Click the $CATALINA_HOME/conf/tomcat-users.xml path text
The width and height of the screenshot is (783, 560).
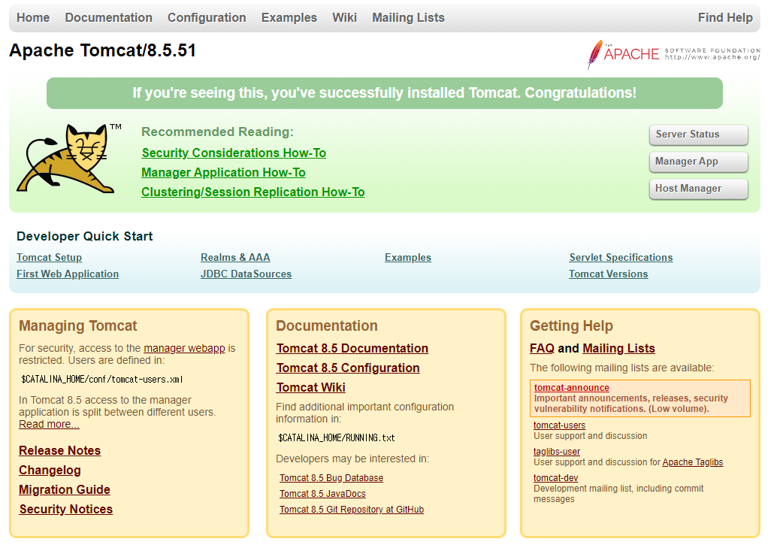[x=102, y=380]
